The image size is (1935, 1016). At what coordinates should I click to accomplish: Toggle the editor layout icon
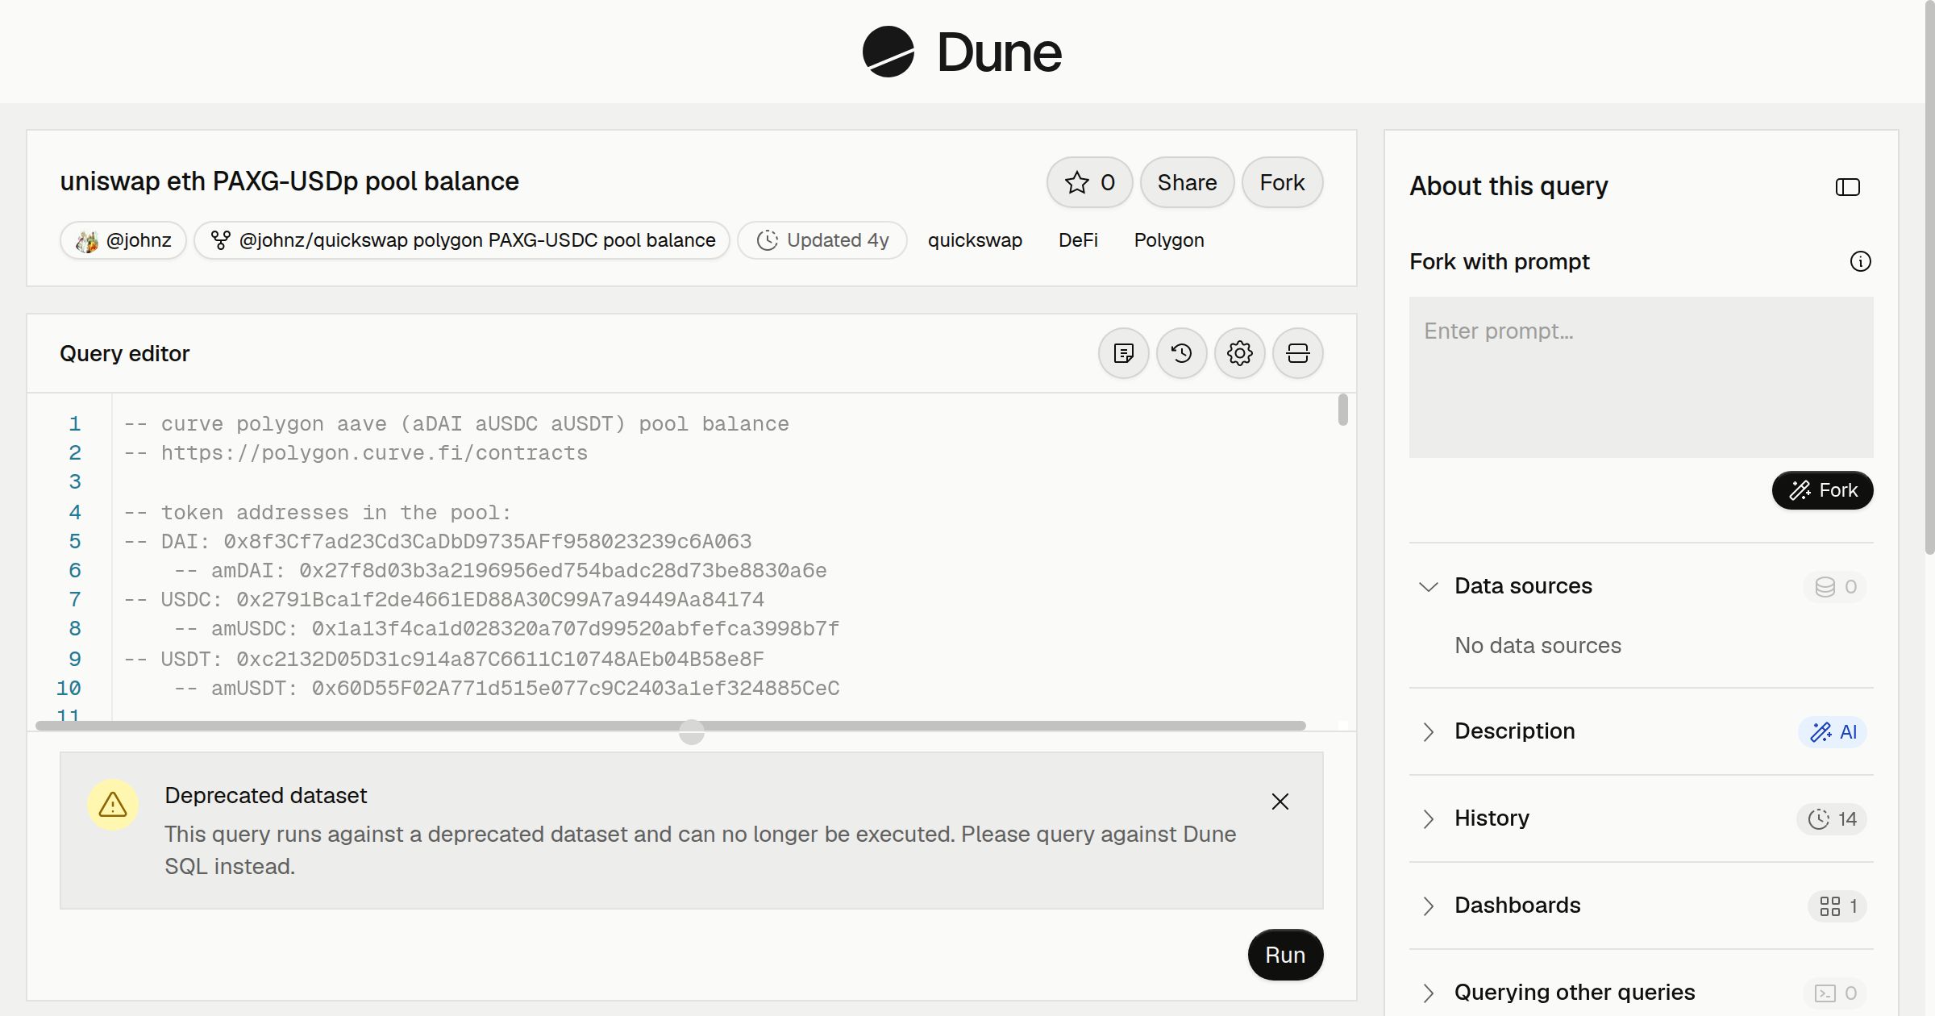(x=1297, y=353)
